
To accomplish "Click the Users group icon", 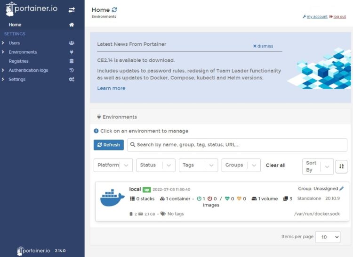I will tap(72, 43).
